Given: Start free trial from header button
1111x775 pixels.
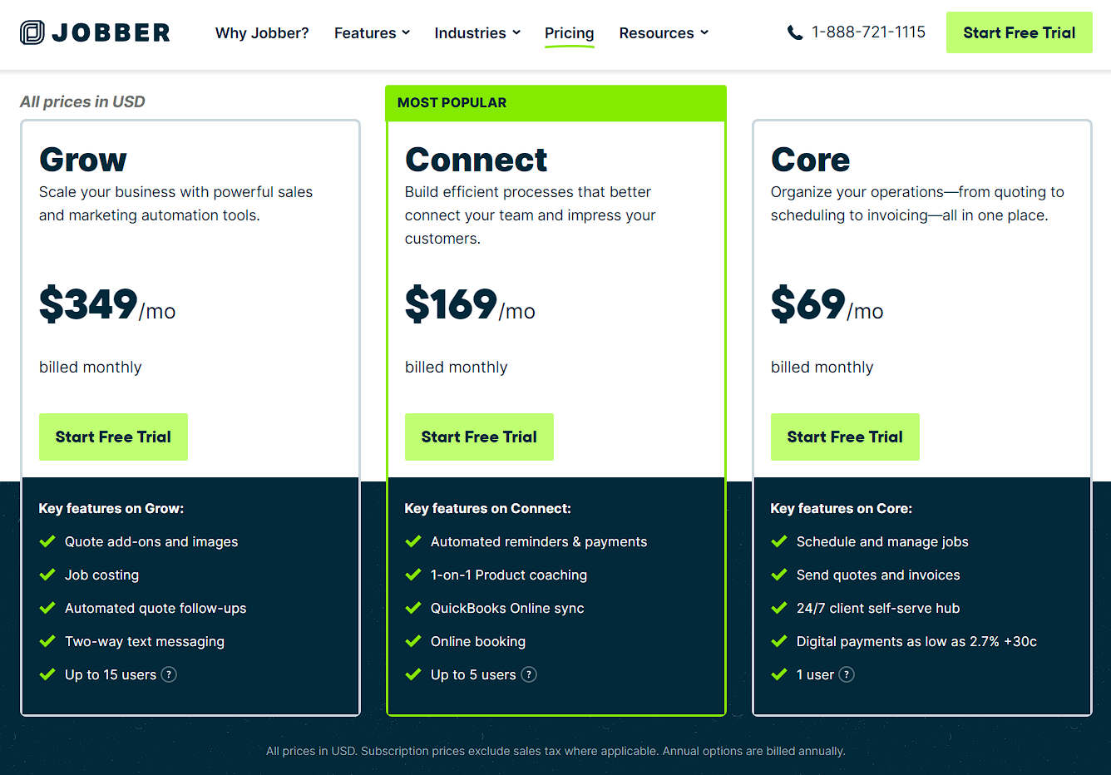Looking at the screenshot, I should (1019, 32).
